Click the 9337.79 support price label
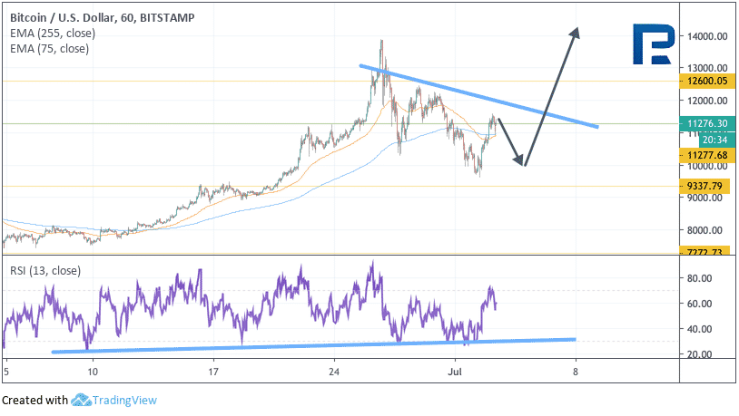This screenshot has height=416, width=739. pyautogui.click(x=705, y=186)
